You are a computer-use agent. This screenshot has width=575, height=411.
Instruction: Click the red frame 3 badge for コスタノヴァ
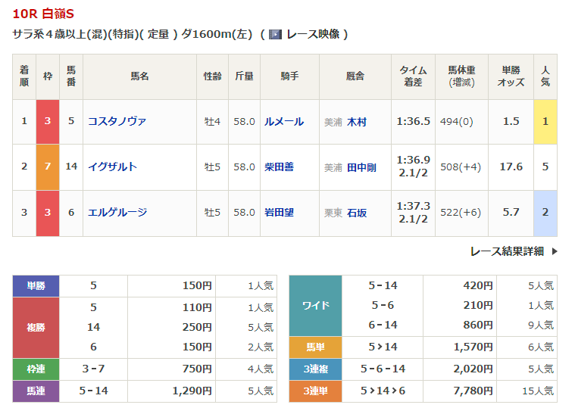(x=48, y=121)
